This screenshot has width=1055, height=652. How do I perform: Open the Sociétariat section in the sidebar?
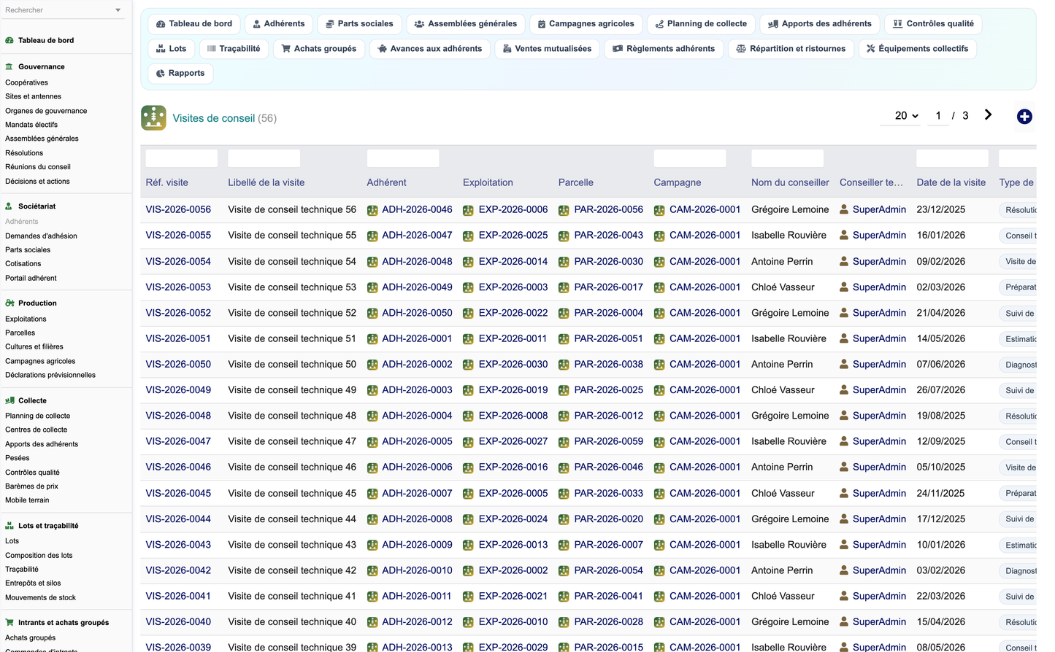(x=37, y=206)
